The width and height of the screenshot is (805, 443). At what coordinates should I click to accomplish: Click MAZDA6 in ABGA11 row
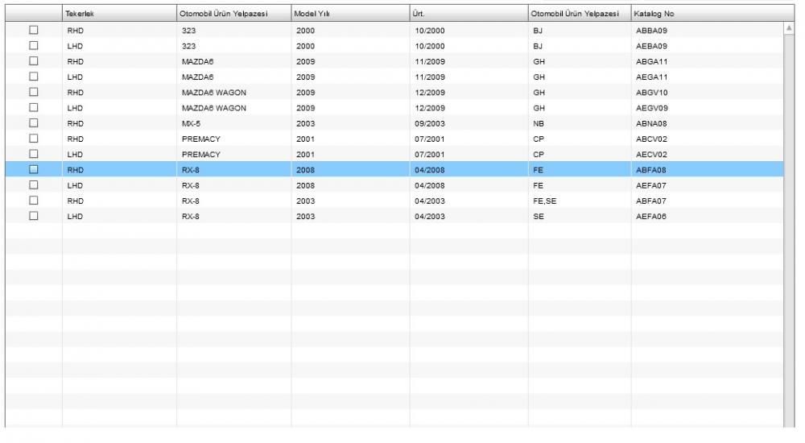197,62
